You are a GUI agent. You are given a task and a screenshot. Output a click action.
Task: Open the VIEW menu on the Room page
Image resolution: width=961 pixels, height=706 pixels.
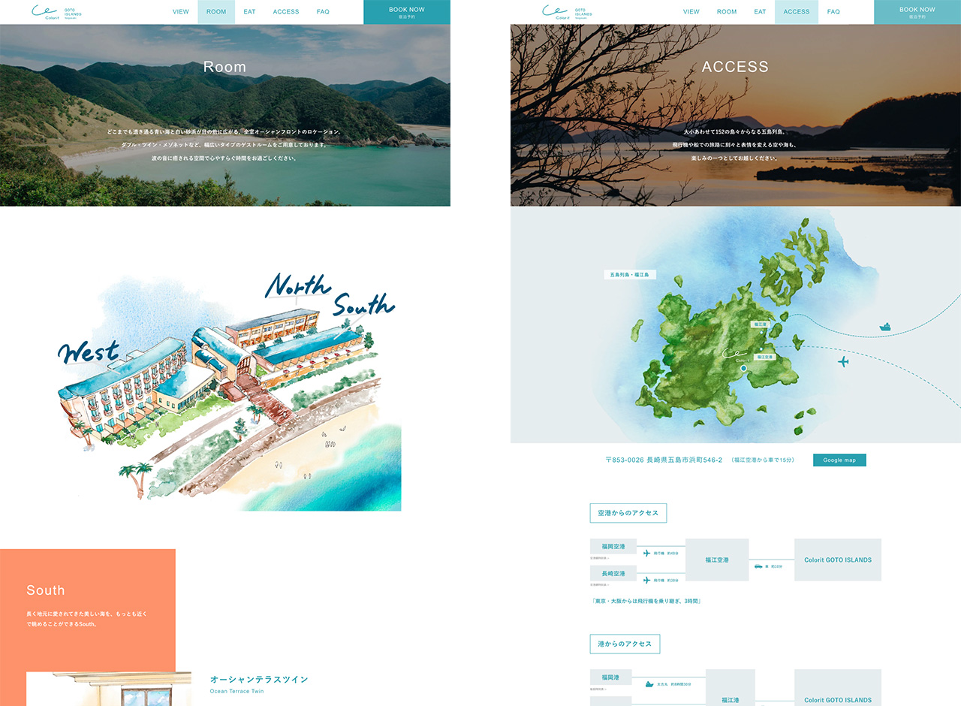click(181, 12)
